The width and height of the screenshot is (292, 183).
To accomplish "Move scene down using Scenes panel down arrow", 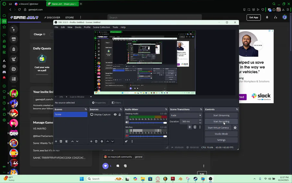I will coord(77,141).
